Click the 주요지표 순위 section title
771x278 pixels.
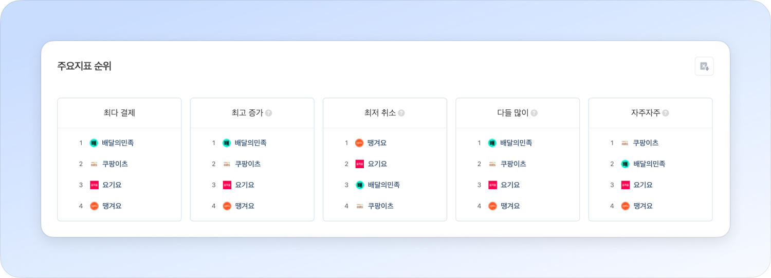[84, 66]
